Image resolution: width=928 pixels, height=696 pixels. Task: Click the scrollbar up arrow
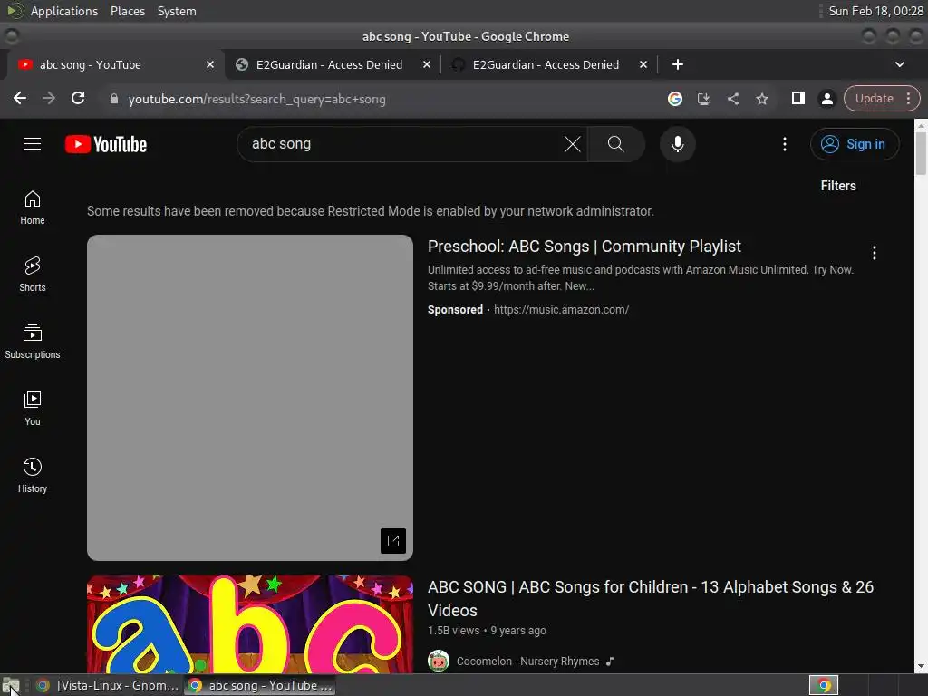(x=921, y=124)
